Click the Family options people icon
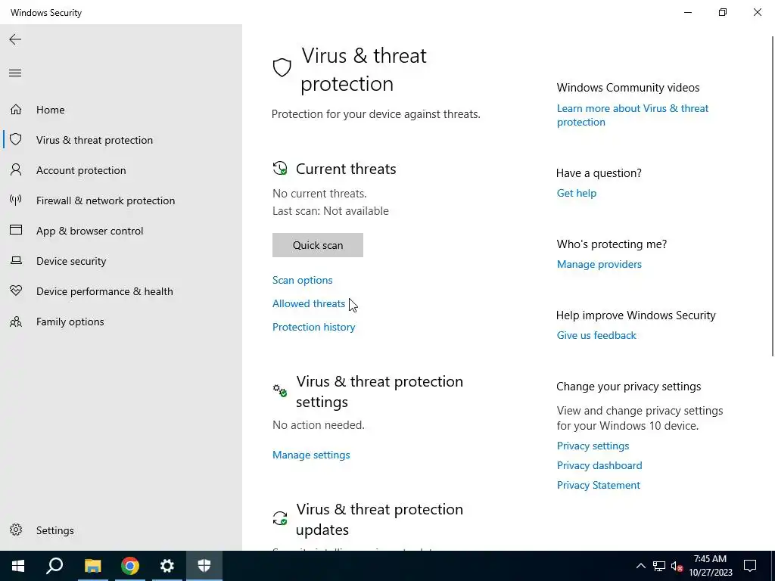This screenshot has width=775, height=581. pyautogui.click(x=16, y=322)
